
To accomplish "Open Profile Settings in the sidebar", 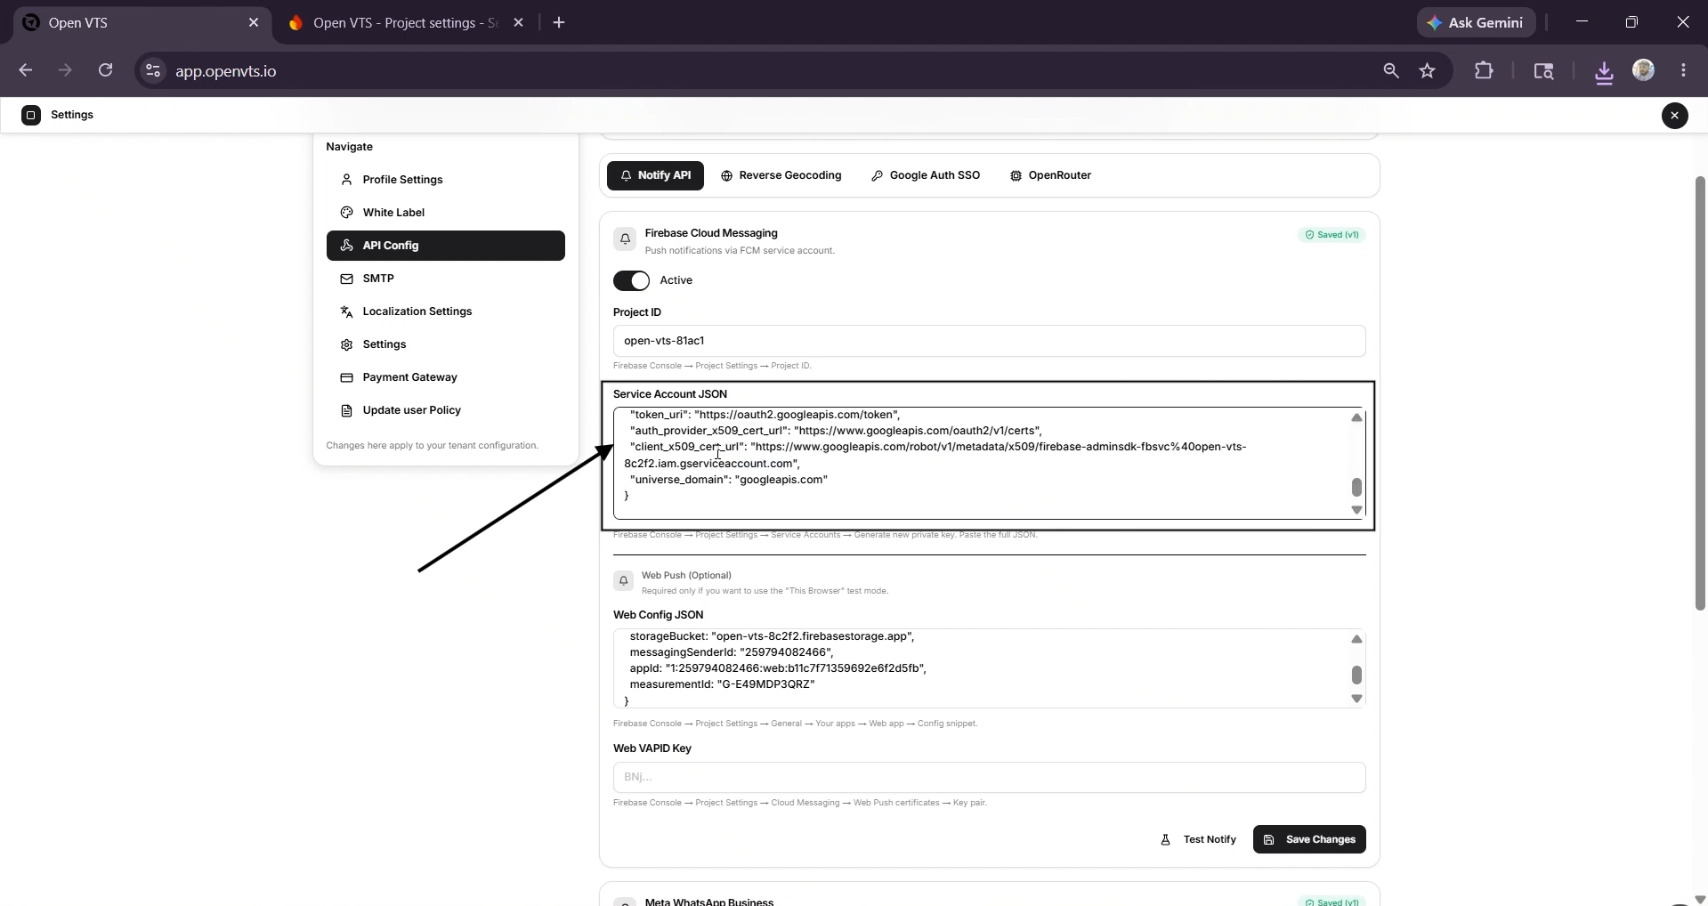I will 445,180.
